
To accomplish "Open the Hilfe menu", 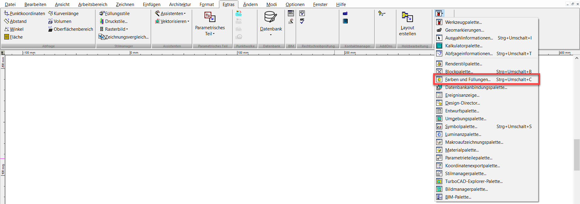I will (x=341, y=5).
